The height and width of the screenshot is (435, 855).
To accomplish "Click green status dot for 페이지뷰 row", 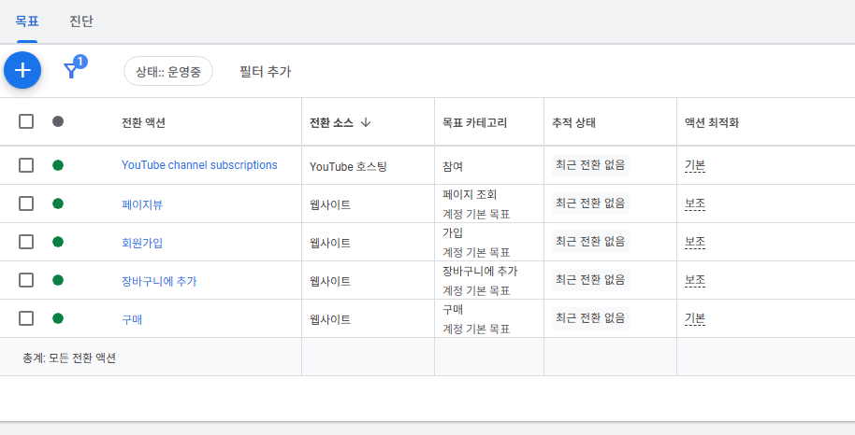I will click(x=58, y=203).
